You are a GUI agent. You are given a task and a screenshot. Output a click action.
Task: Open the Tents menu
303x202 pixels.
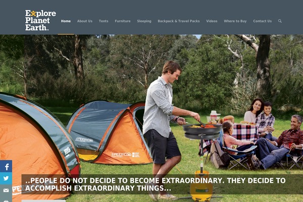[104, 21]
